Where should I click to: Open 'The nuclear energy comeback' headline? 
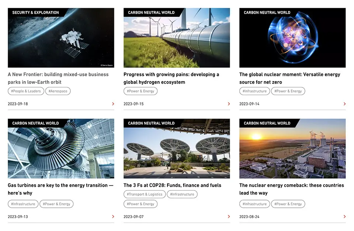tap(291, 189)
